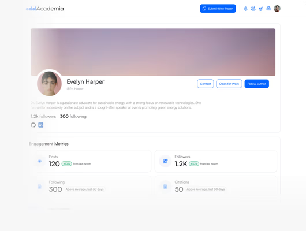Click the Followers metric card icon

click(165, 161)
